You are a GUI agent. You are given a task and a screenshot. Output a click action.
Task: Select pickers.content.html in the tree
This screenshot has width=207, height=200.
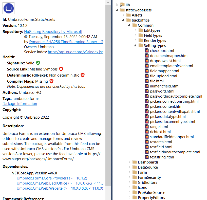click(167, 106)
